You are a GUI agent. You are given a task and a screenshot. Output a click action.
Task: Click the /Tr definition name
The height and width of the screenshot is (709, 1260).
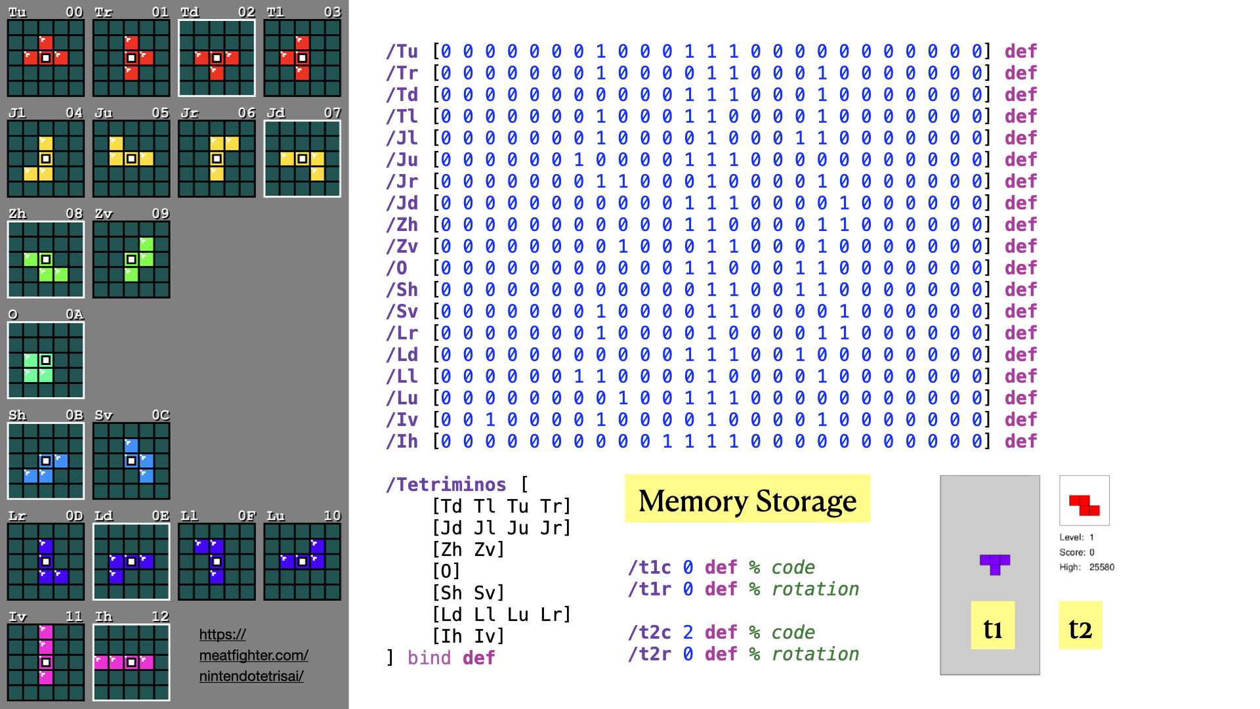pos(402,73)
